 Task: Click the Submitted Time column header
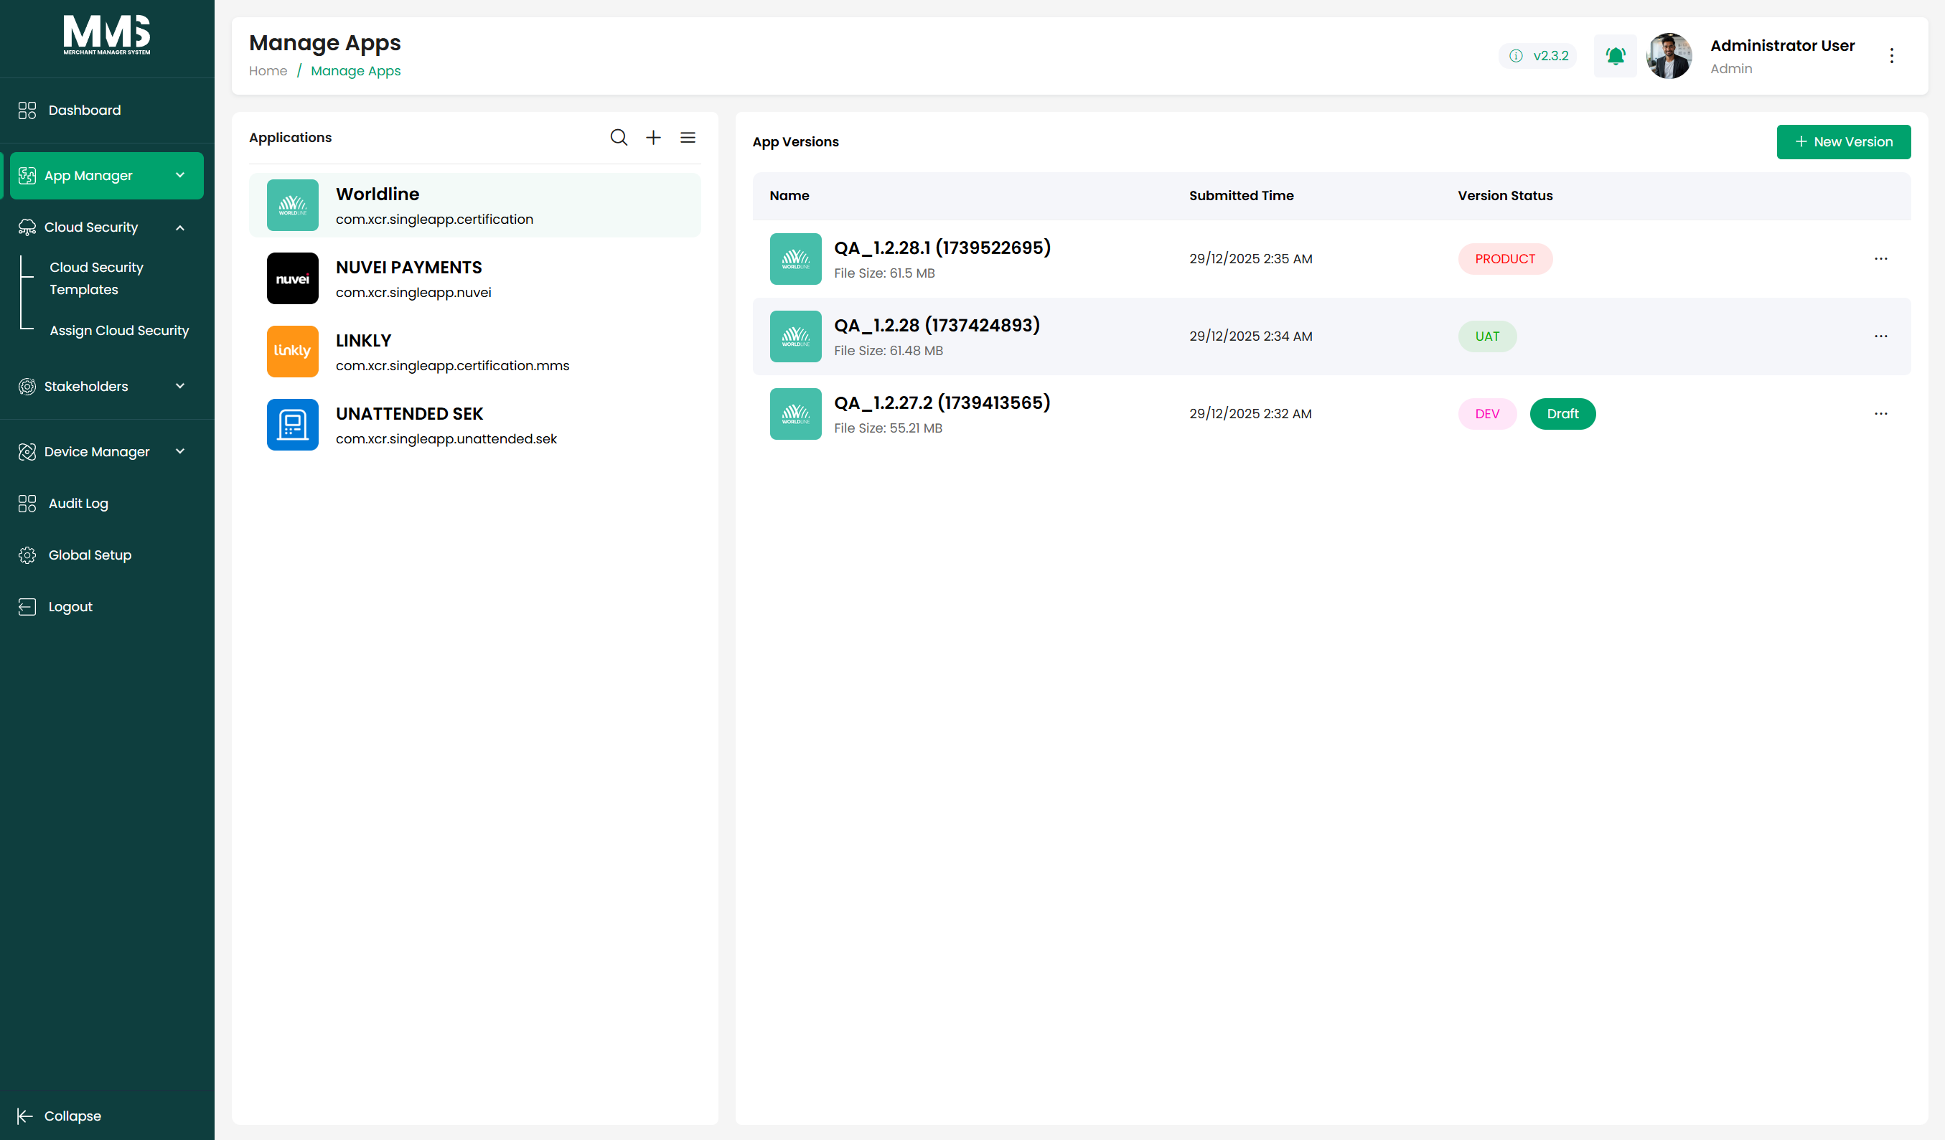[1241, 196]
